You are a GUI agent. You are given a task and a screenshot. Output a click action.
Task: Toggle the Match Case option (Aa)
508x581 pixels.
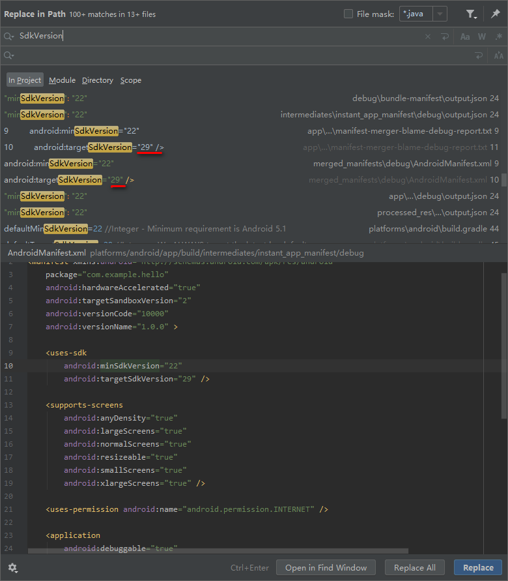[465, 36]
